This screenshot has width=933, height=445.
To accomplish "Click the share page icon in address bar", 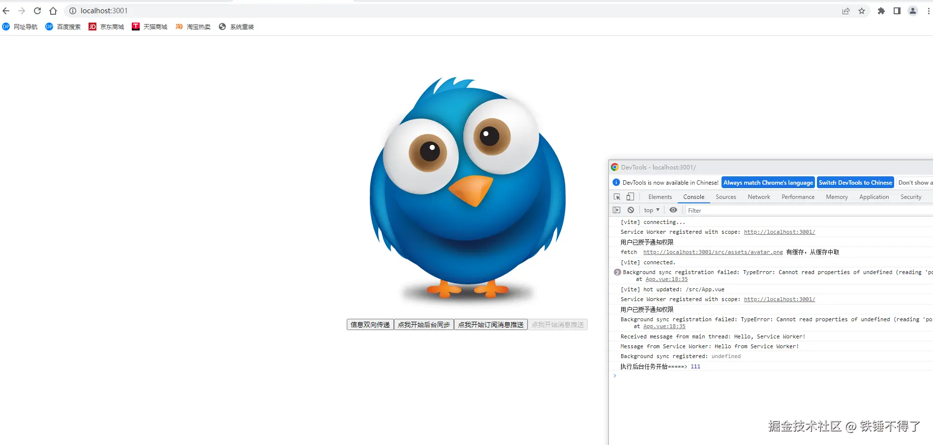I will pyautogui.click(x=846, y=11).
